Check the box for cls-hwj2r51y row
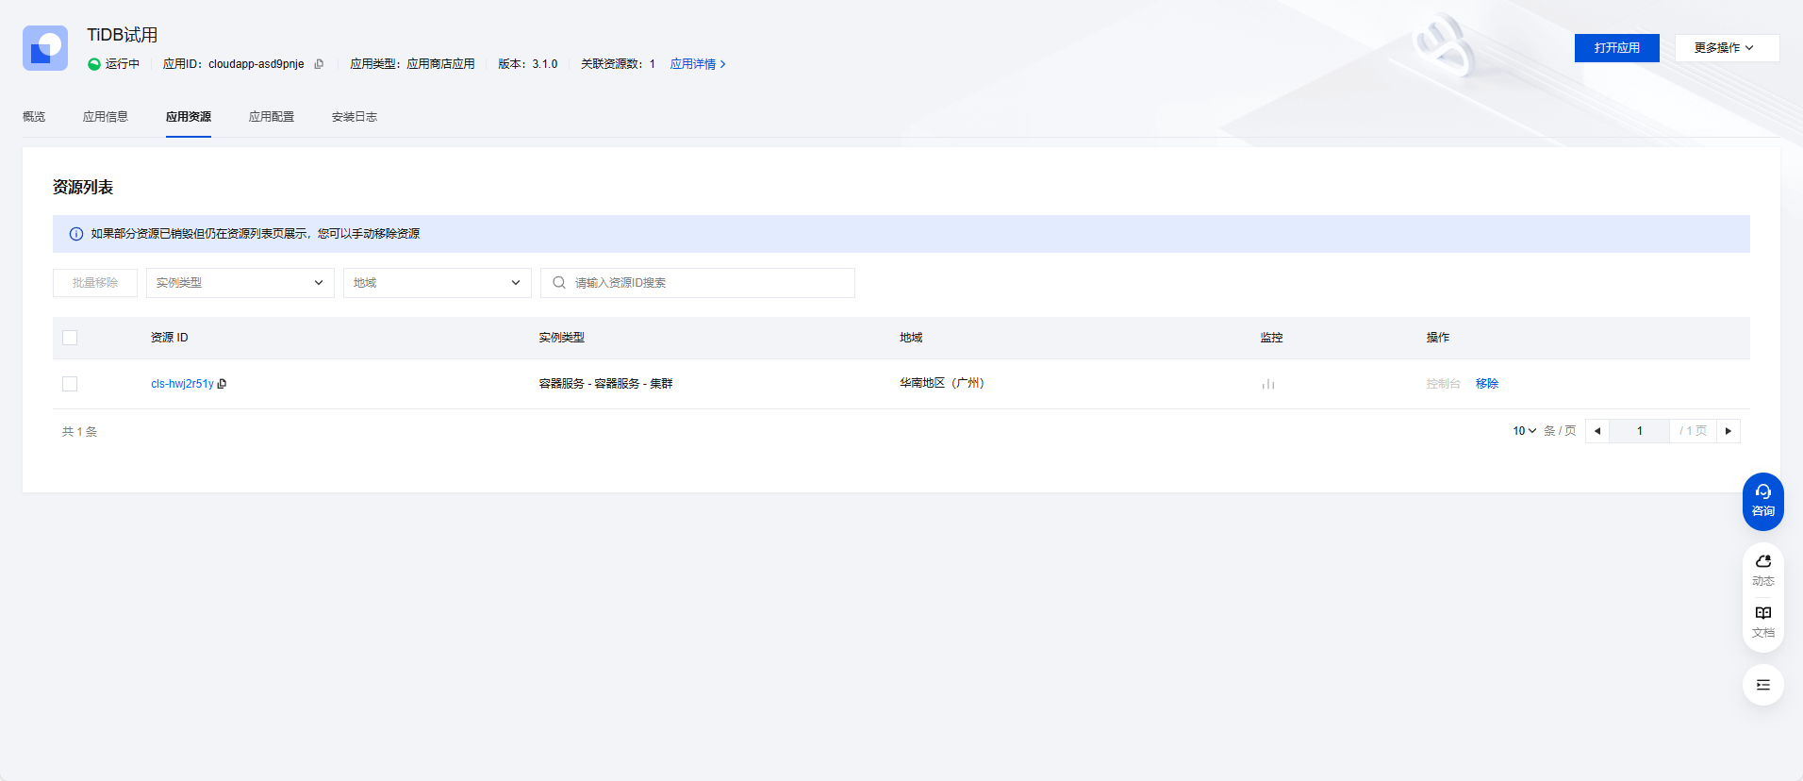Viewport: 1803px width, 781px height. pyautogui.click(x=70, y=384)
